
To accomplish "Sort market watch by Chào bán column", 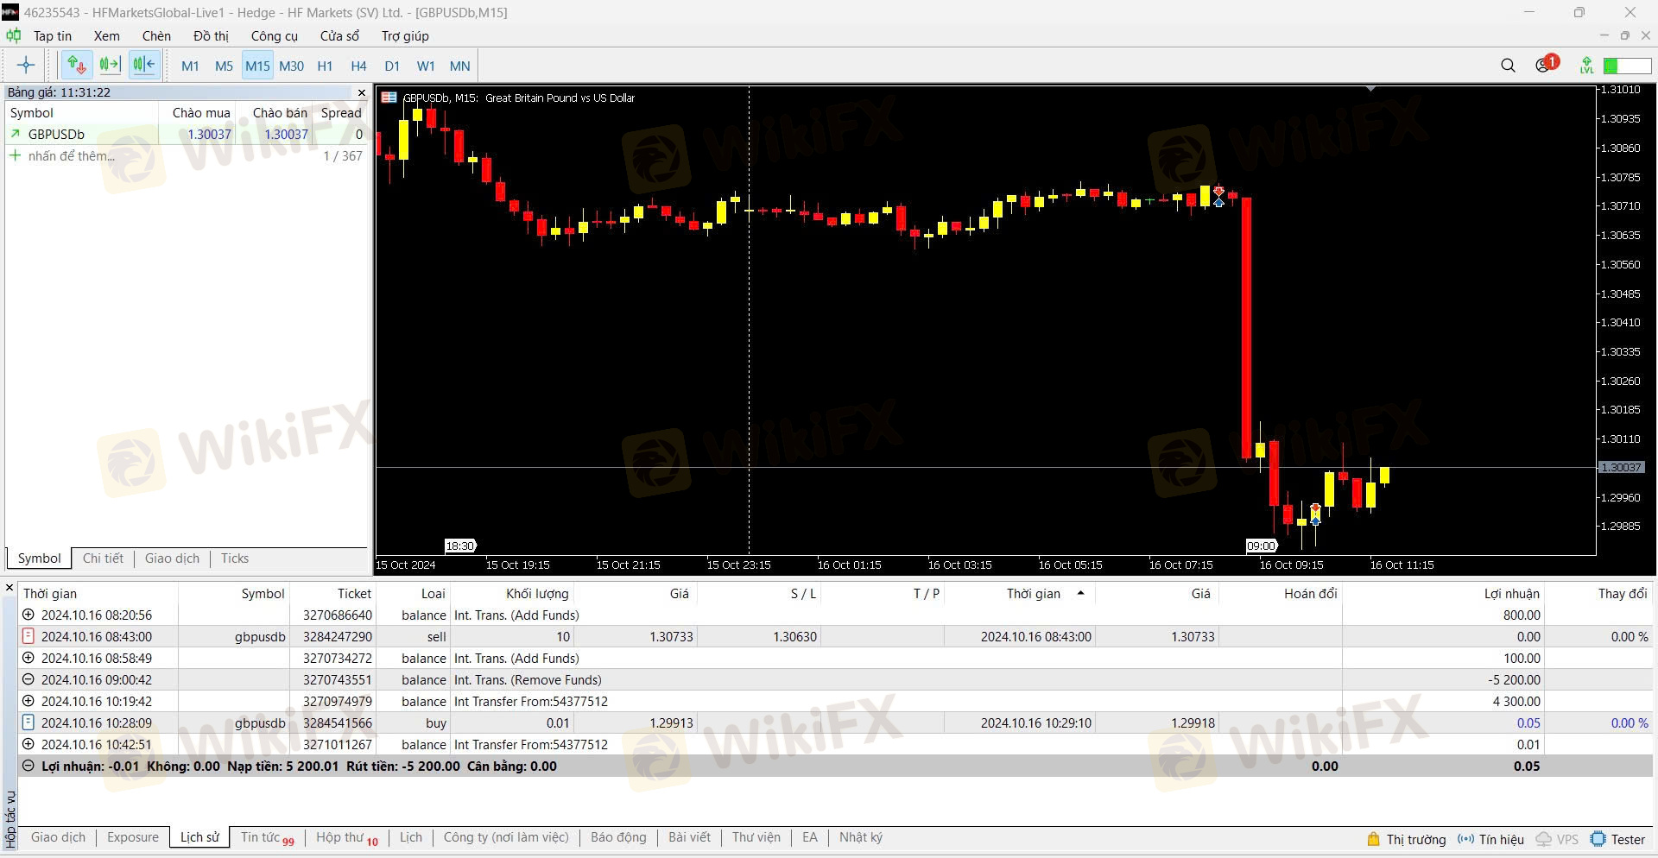I will (279, 112).
